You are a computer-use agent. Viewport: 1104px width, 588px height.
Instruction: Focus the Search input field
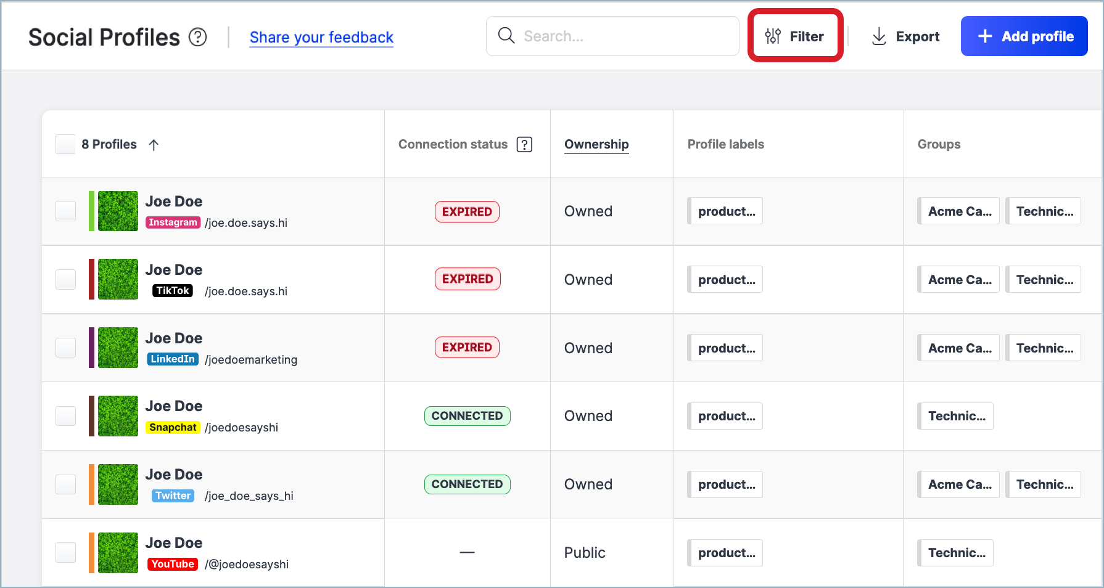point(623,36)
